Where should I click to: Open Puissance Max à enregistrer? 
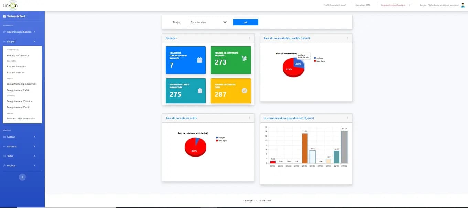21,119
